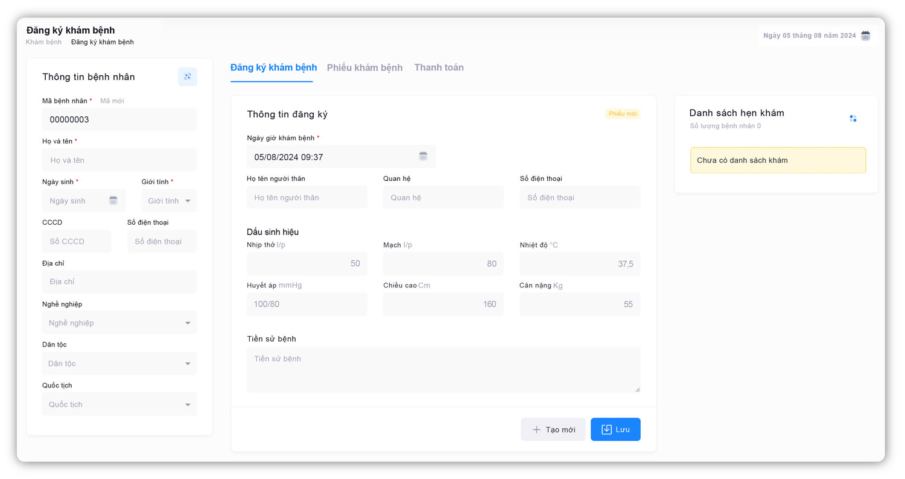Click the grid icon in Danh sách hẹn khám
The image size is (905, 479).
(853, 119)
